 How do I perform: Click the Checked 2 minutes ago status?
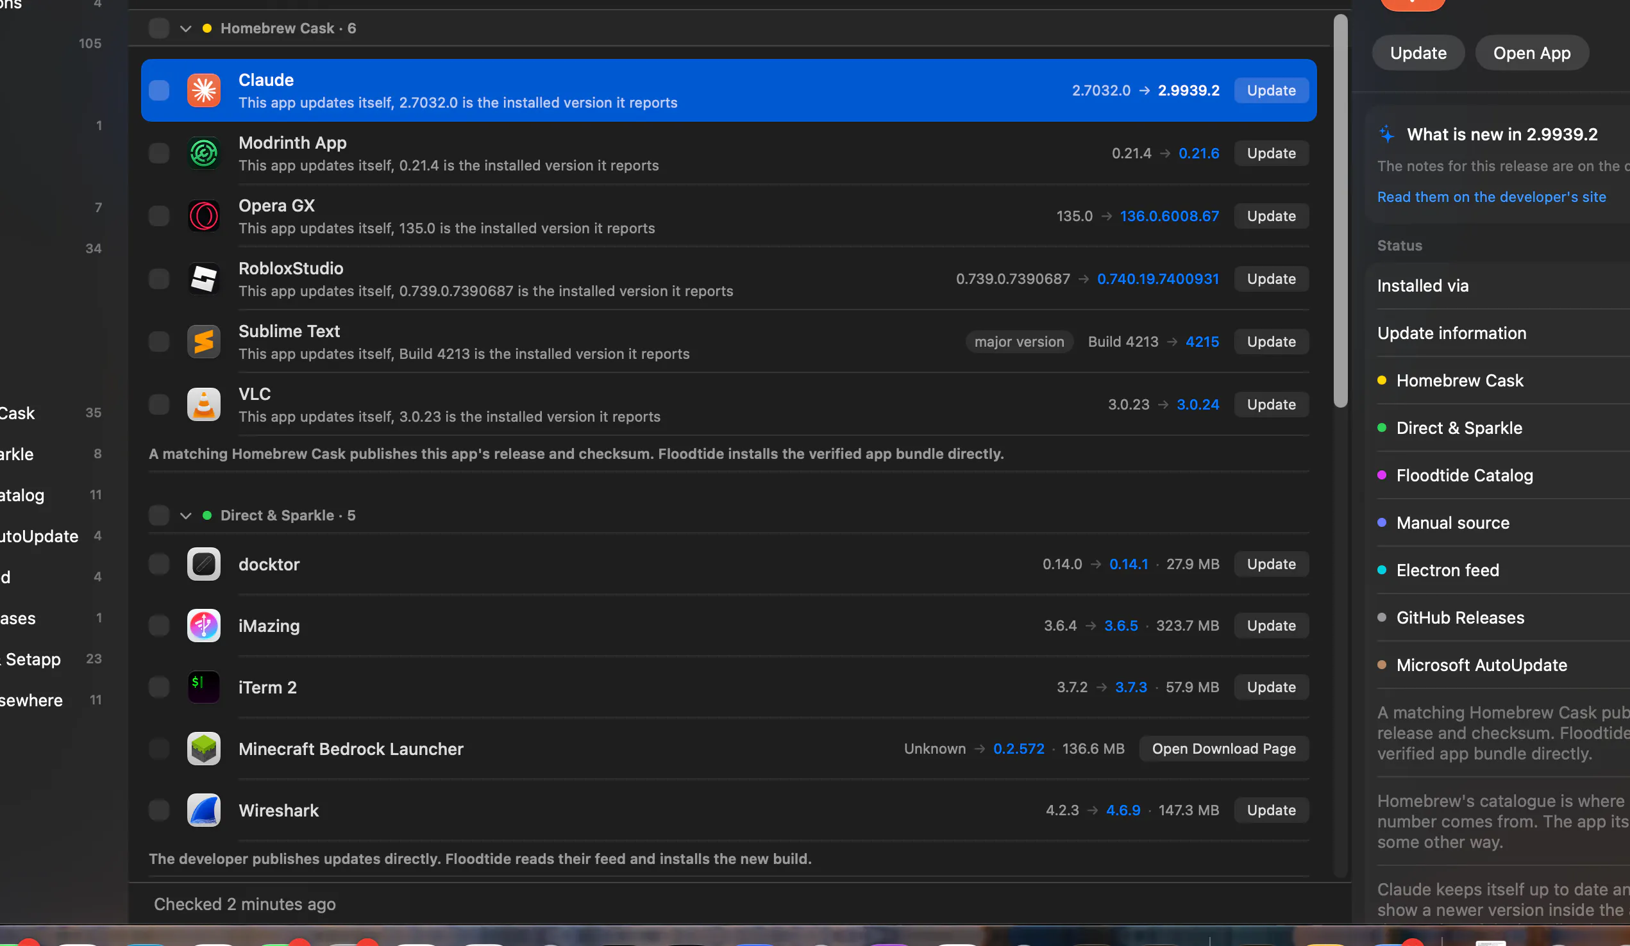click(244, 903)
